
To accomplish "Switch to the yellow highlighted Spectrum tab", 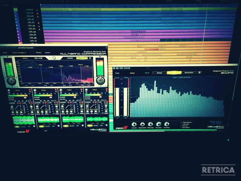I will (174, 73).
